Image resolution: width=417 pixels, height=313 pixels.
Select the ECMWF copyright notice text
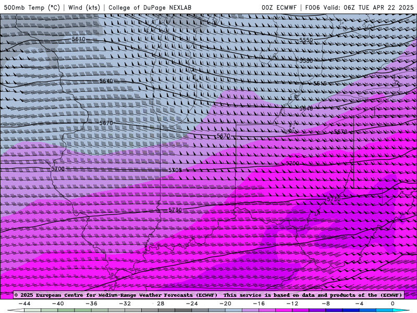[x=208, y=295]
